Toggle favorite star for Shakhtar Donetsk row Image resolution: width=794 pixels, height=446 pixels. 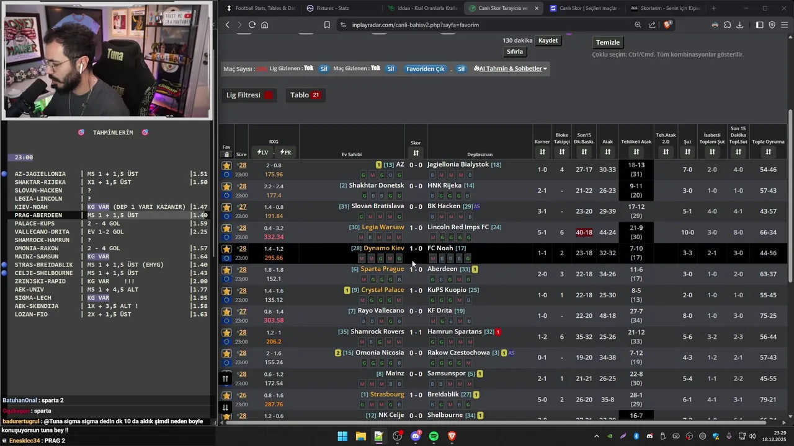point(226,186)
